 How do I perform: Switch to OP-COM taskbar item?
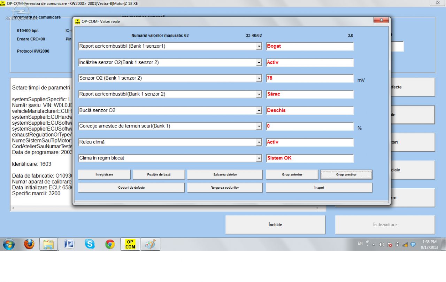(130, 244)
